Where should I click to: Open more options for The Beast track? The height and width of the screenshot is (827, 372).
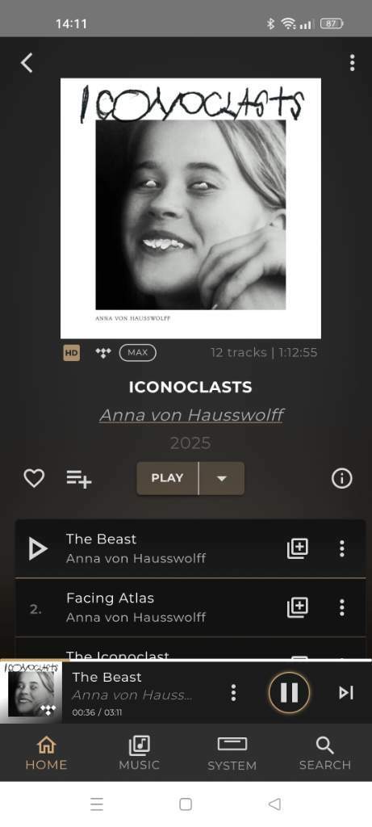342,548
